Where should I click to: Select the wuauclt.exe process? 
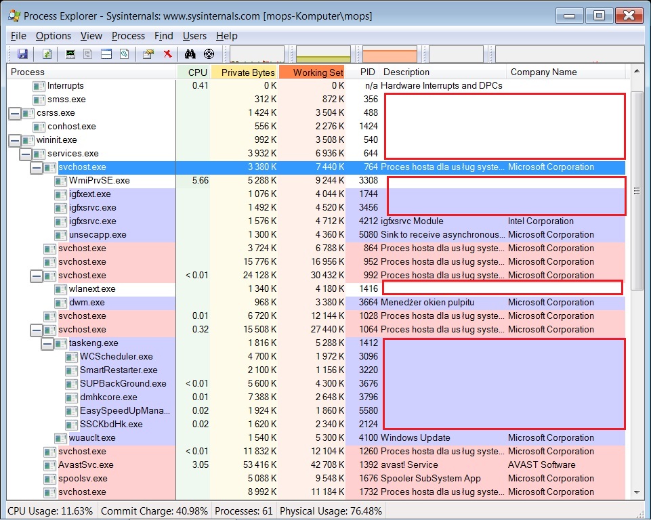(316, 438)
